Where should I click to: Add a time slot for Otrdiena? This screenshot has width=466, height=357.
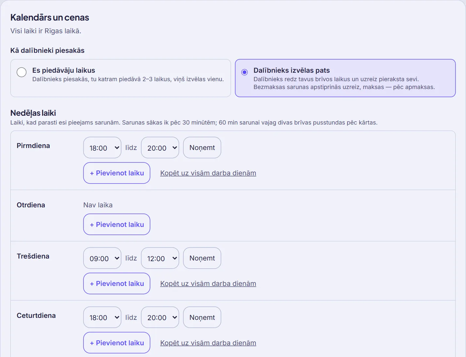[117, 224]
